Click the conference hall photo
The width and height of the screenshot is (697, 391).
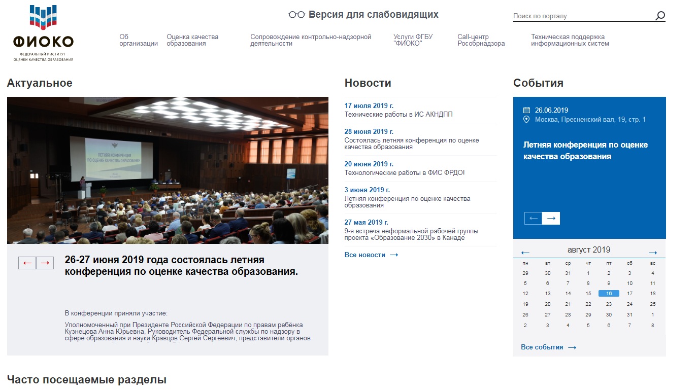point(168,170)
